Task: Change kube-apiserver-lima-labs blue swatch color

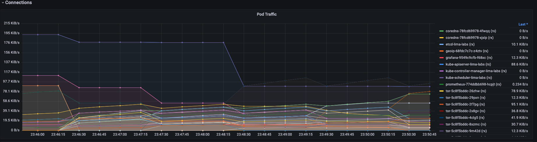Action: coord(441,64)
